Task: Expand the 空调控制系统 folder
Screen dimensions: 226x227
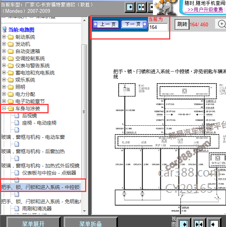Action: (4, 58)
